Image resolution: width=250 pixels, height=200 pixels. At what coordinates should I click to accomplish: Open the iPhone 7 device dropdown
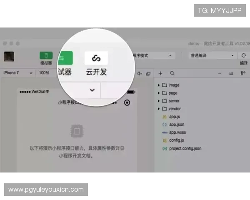click(18, 73)
